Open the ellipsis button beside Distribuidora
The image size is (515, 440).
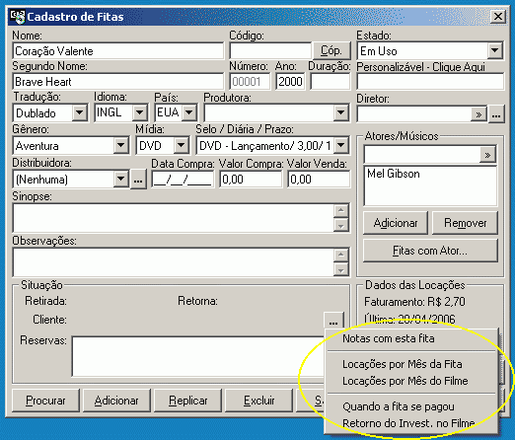pyautogui.click(x=138, y=180)
